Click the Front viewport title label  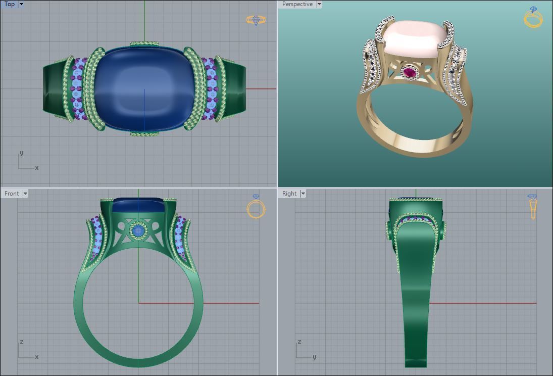point(12,194)
